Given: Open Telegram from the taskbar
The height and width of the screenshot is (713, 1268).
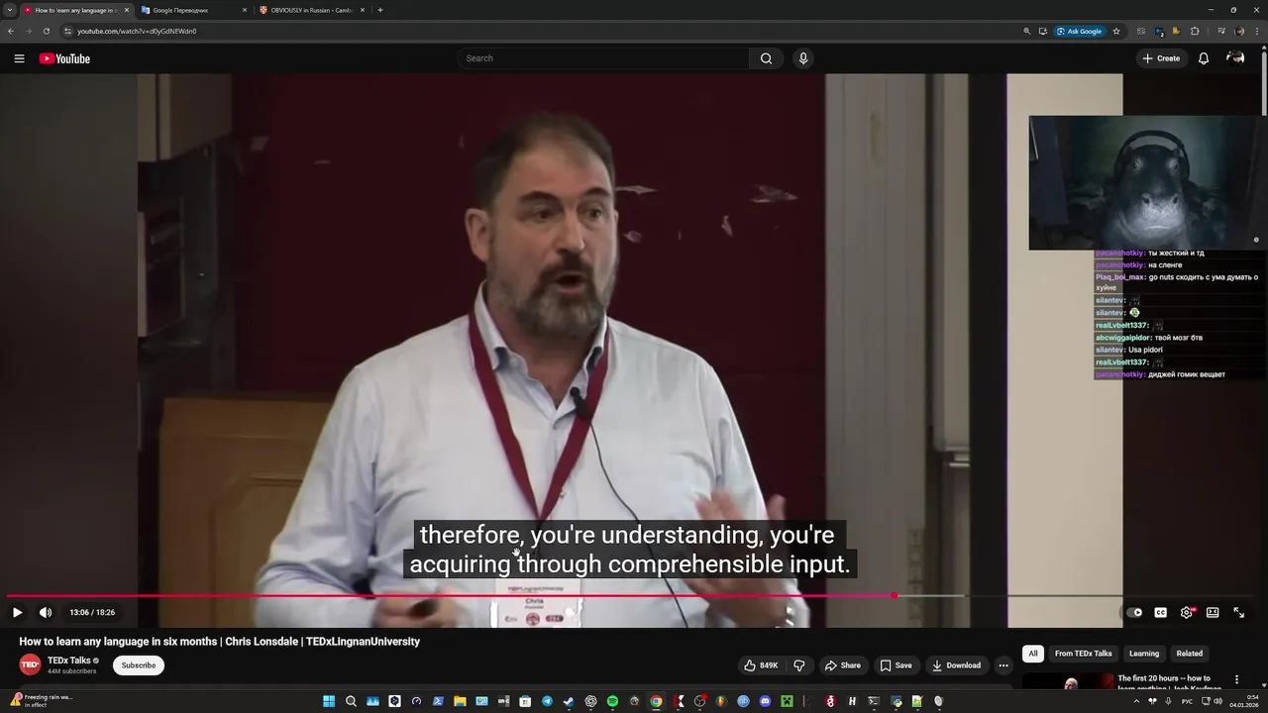Looking at the screenshot, I should pos(547,701).
